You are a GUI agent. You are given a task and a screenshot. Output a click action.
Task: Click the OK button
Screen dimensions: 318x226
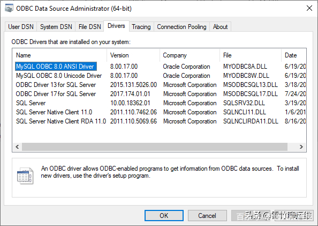[x=164, y=216]
